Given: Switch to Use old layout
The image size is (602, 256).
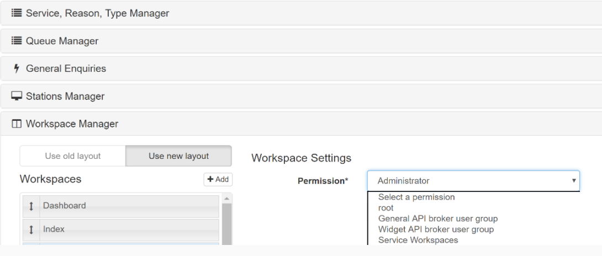Looking at the screenshot, I should pos(72,156).
